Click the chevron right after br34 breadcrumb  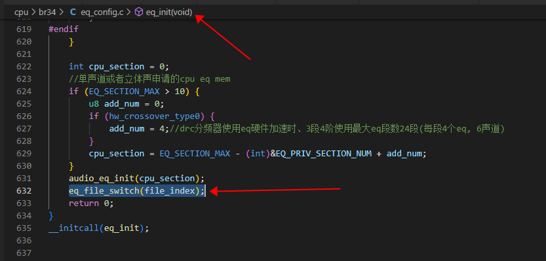coord(62,12)
